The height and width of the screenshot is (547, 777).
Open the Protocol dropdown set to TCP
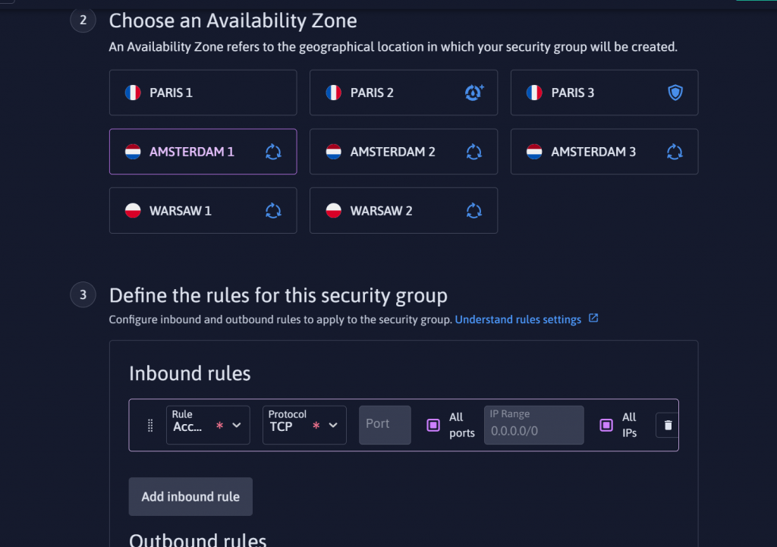click(x=304, y=425)
